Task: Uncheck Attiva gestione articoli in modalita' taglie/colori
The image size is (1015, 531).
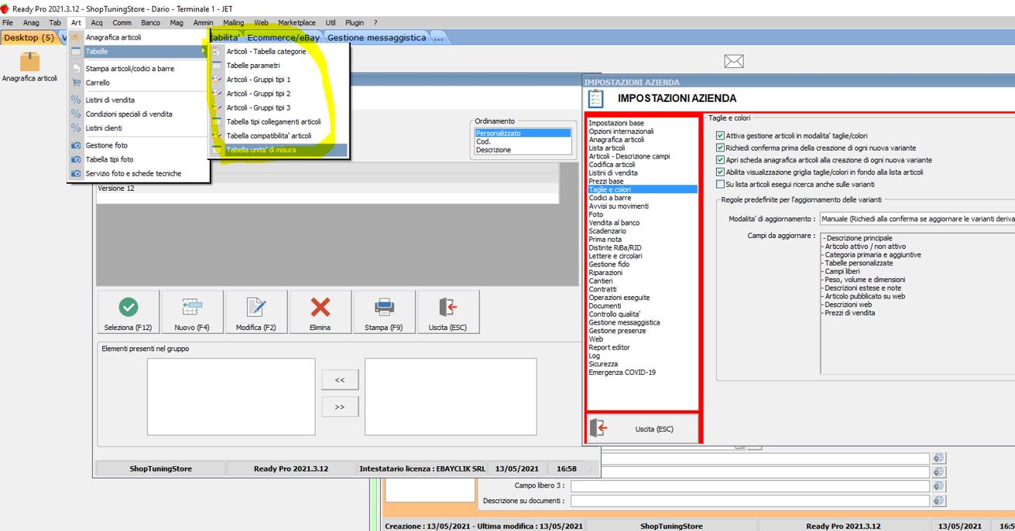Action: point(720,135)
